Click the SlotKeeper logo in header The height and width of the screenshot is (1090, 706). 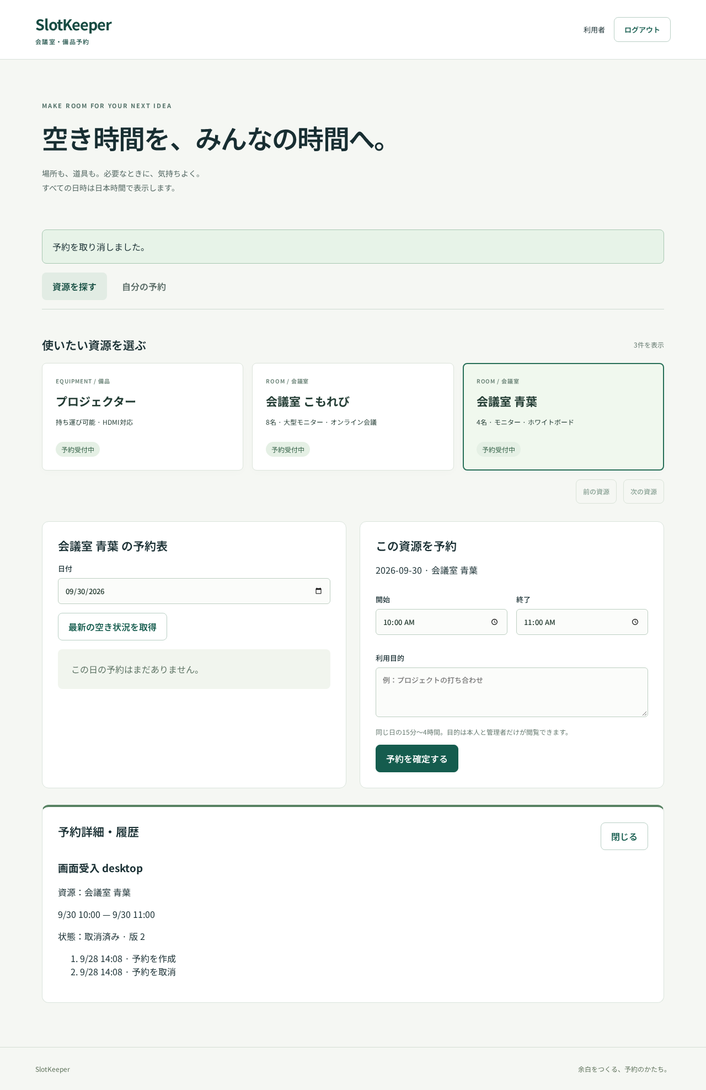pyautogui.click(x=73, y=25)
